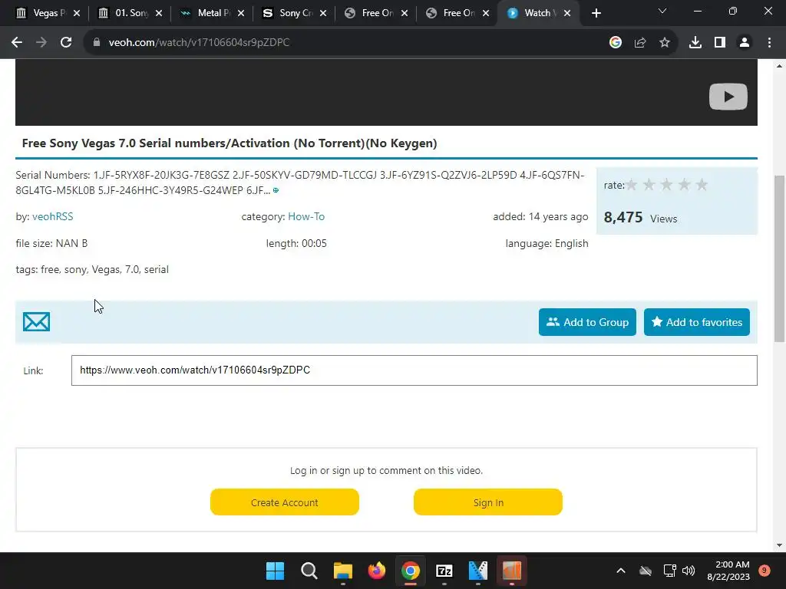
Task: Switch to the Vegas P tab
Action: tap(41, 13)
